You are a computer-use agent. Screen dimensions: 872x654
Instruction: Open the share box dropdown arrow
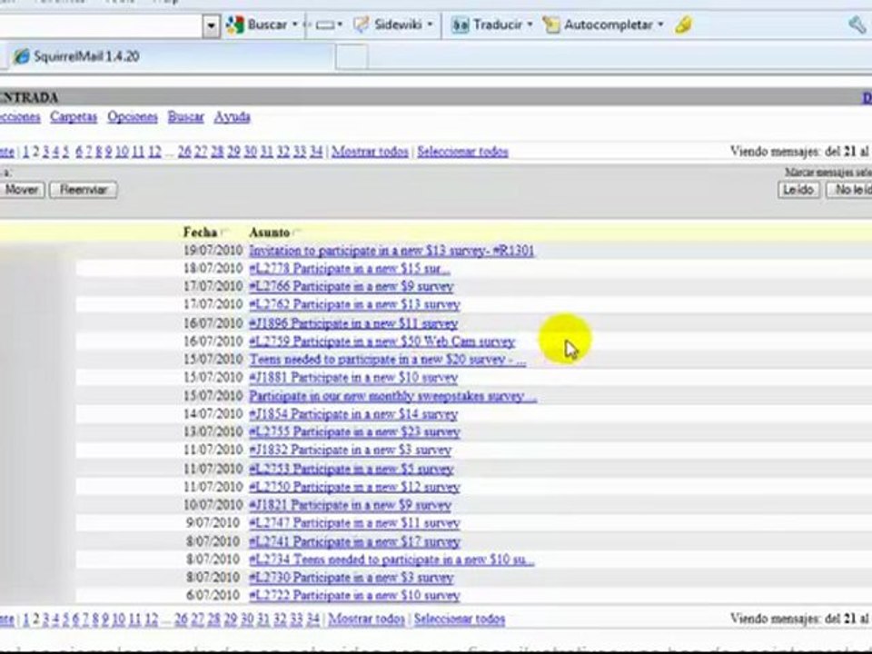coord(339,25)
